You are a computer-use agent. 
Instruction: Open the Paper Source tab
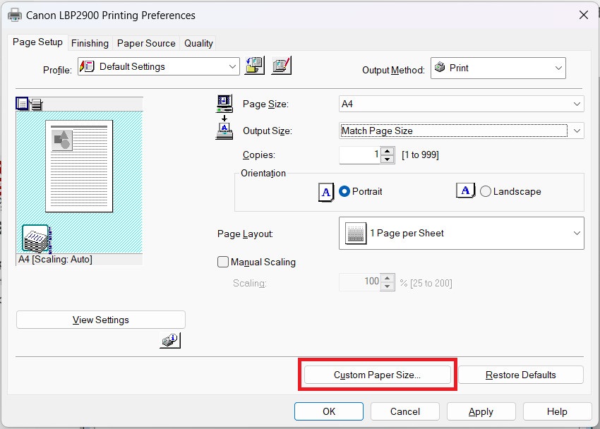point(146,43)
